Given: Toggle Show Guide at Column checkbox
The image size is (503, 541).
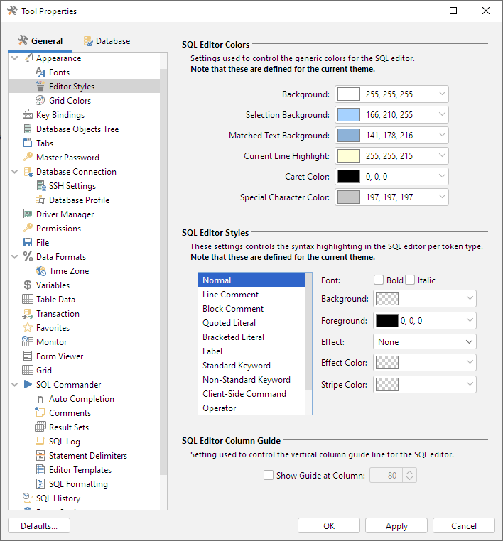Looking at the screenshot, I should coord(268,476).
